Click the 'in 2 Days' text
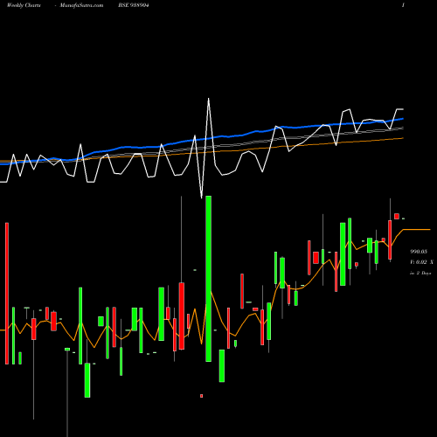 420,274
